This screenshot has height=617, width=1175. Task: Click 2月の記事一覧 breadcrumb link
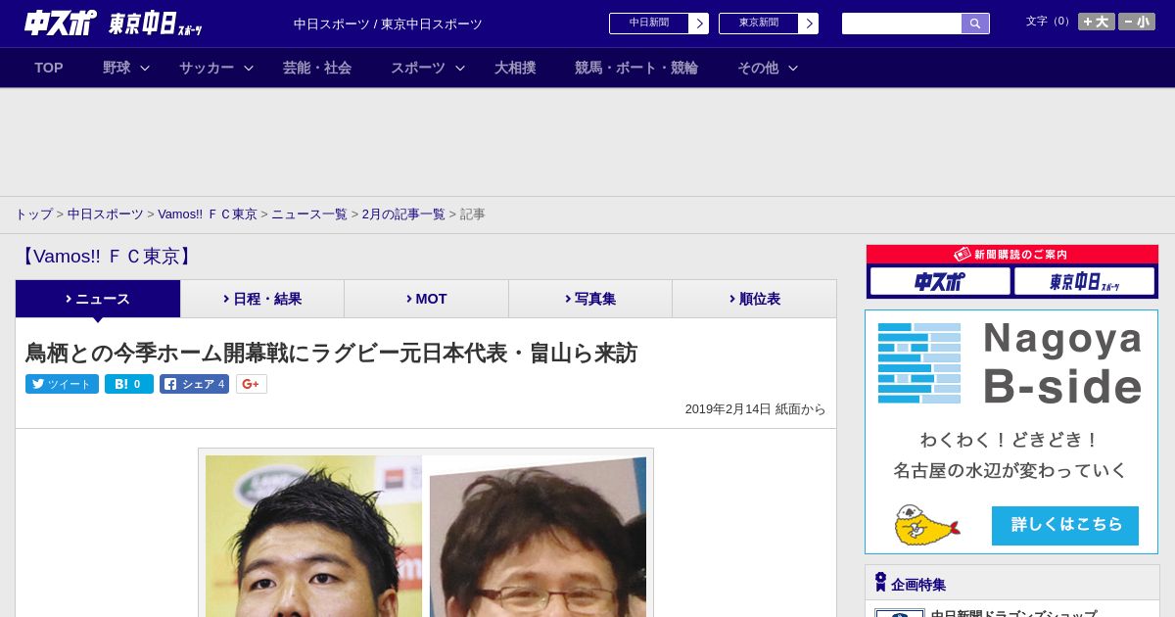tap(403, 214)
